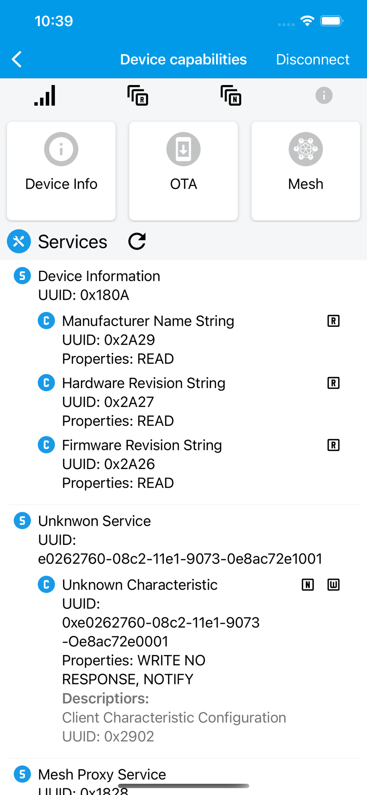Tap the Disconnect button
The image size is (367, 795).
point(313,60)
